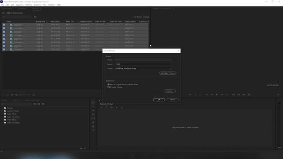Select the Type tool
This screenshot has width=283, height=159.
(x=93, y=130)
